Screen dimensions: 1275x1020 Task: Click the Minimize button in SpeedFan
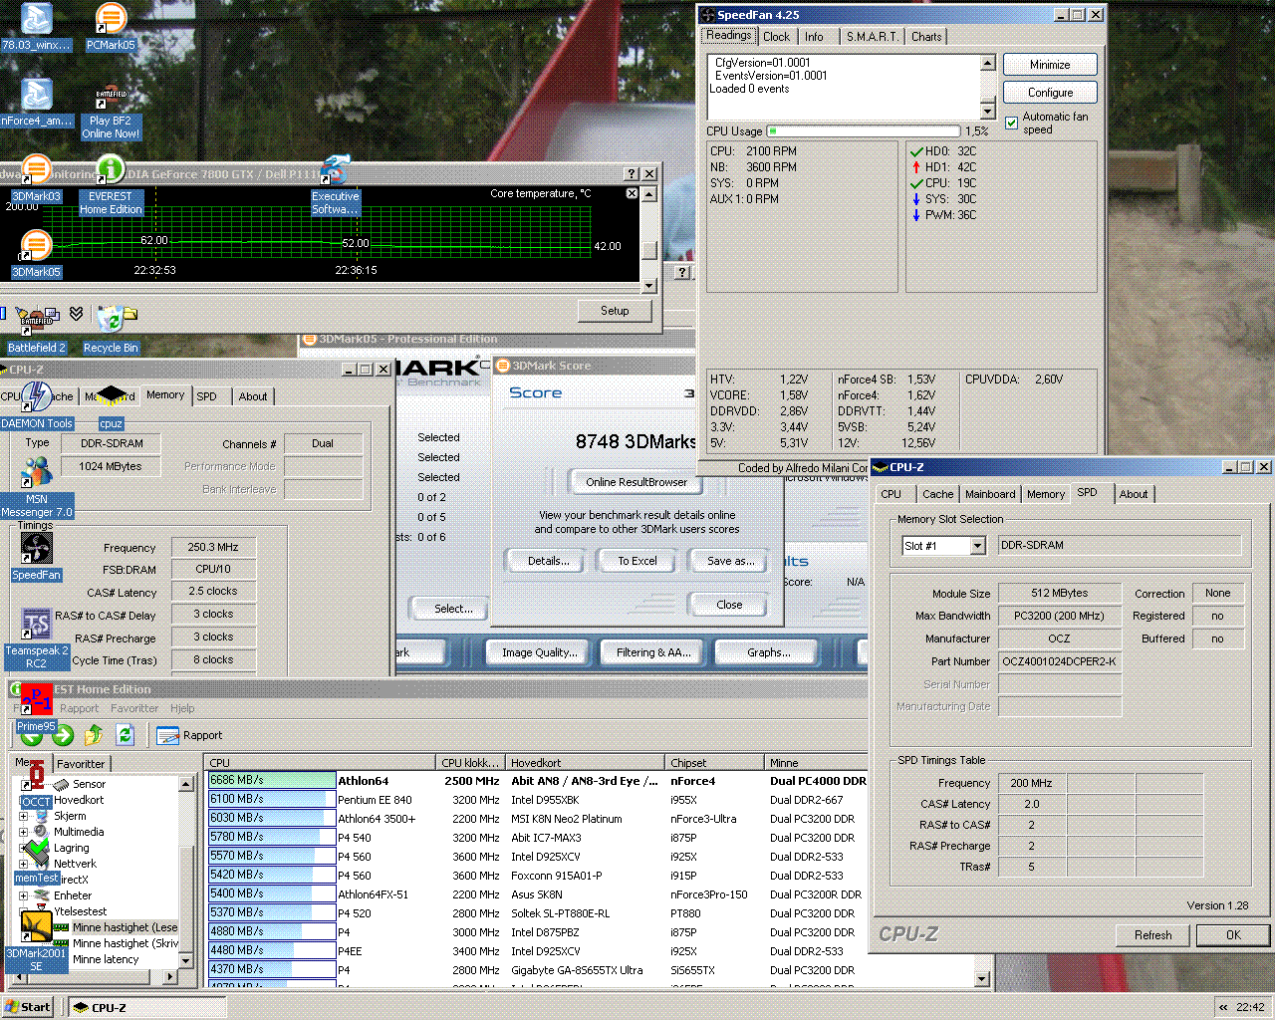[x=1050, y=65]
